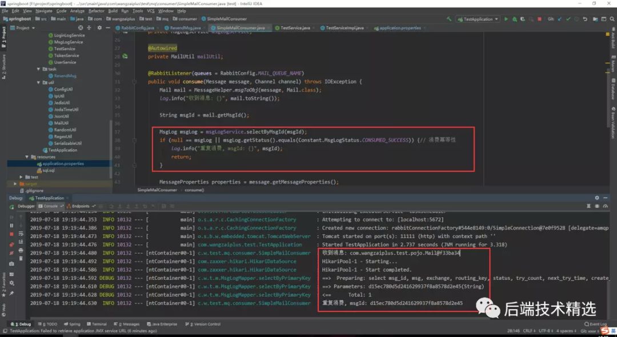The width and height of the screenshot is (617, 337).
Task: Pause the running program in debugger
Action: (x=11, y=225)
